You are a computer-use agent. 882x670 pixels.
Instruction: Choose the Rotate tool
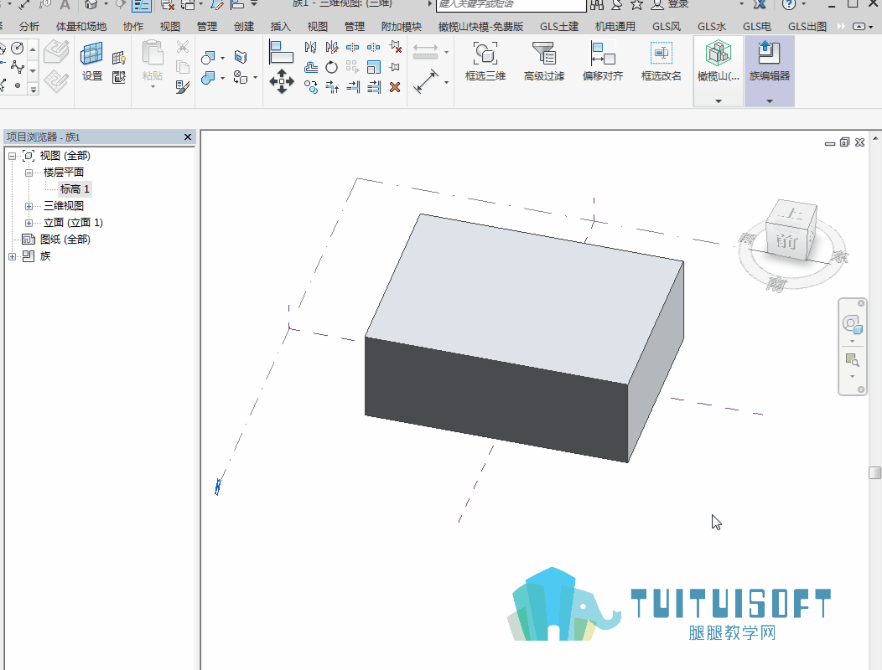(x=332, y=68)
